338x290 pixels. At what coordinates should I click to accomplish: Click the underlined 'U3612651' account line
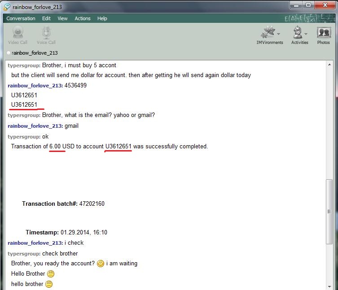(x=24, y=104)
